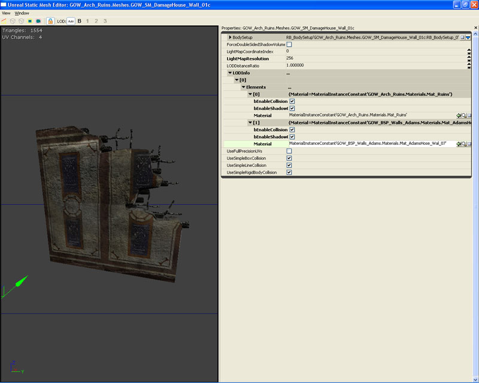
Task: Collapse Elements item [1] Mat_AdamsHose
Action: coord(250,123)
